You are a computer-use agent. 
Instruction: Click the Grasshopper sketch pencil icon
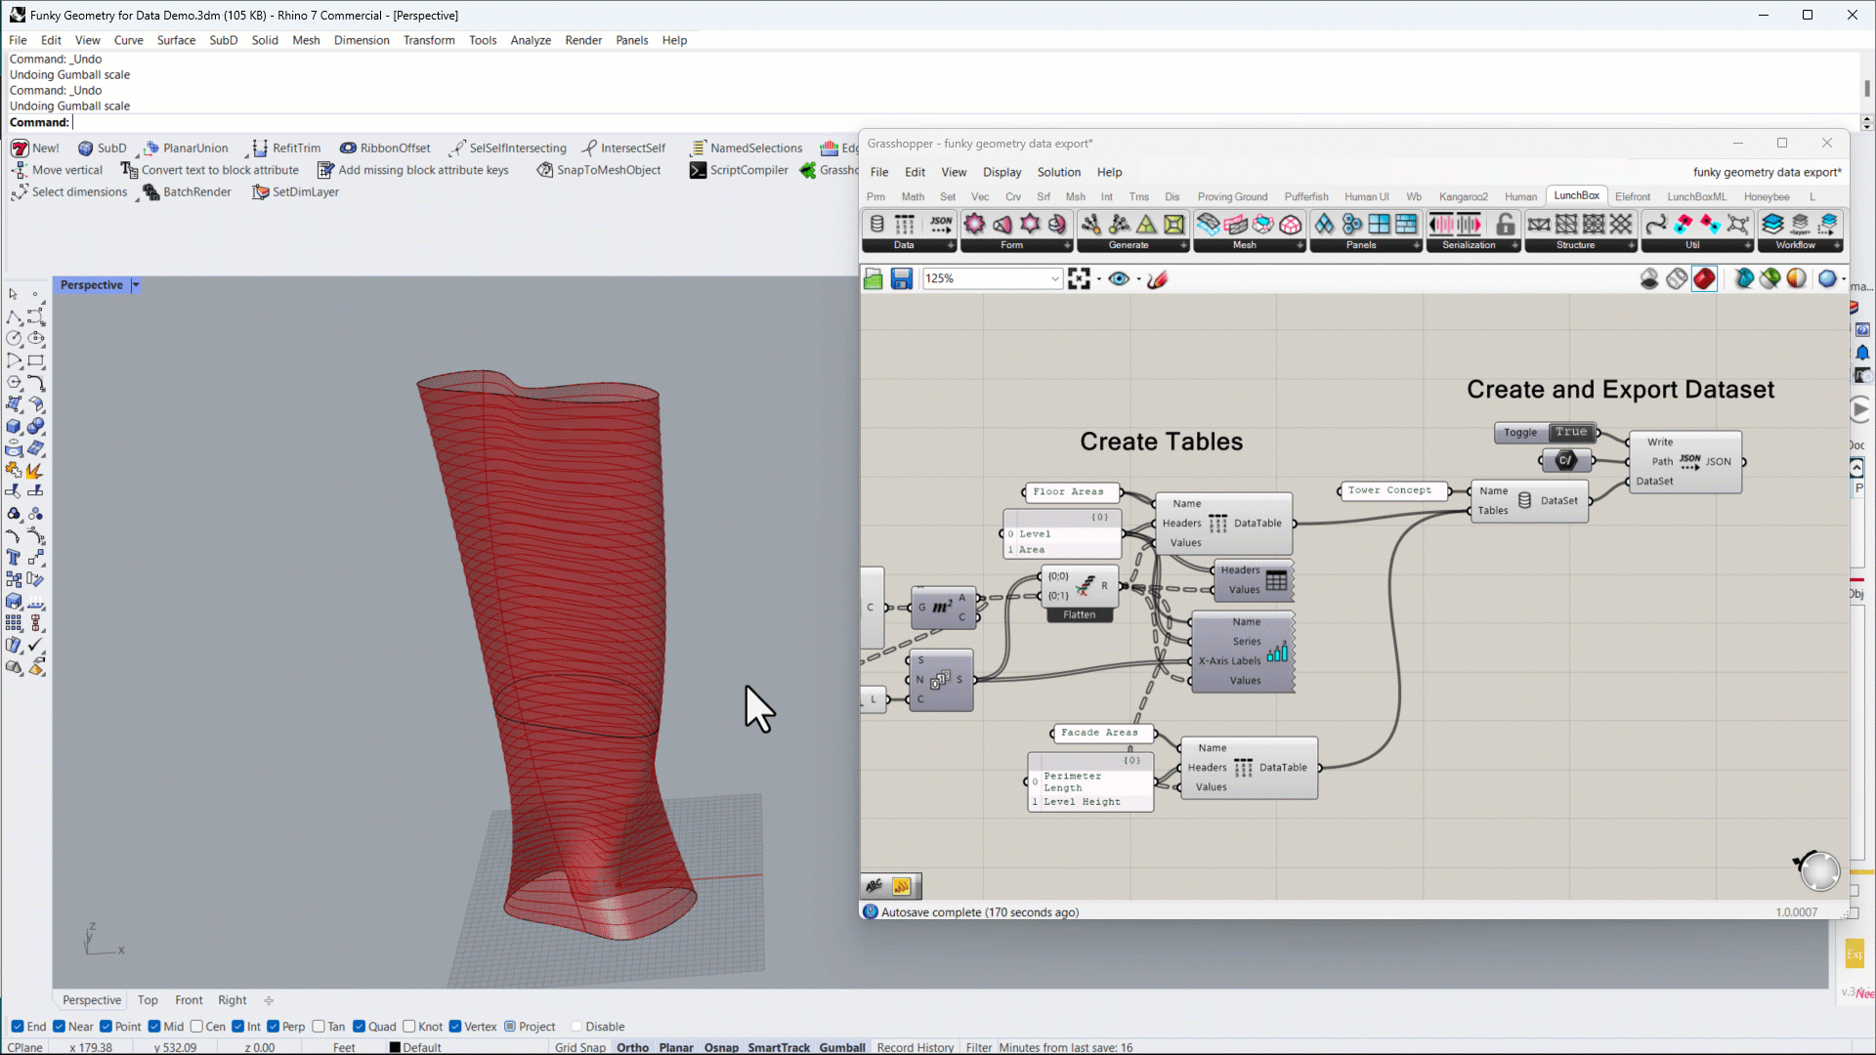pos(1158,279)
